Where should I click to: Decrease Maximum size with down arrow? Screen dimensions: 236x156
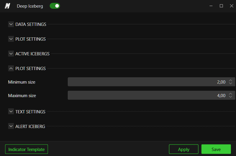(x=230, y=97)
